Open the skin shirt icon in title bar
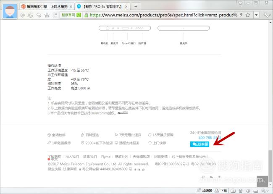This screenshot has height=194, width=273. [x=240, y=3]
